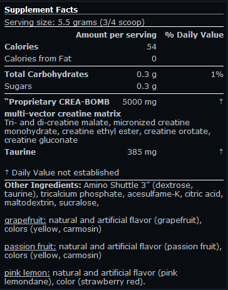Click the 5000 mg amount
Screen dimensions: 228x290
139,102
